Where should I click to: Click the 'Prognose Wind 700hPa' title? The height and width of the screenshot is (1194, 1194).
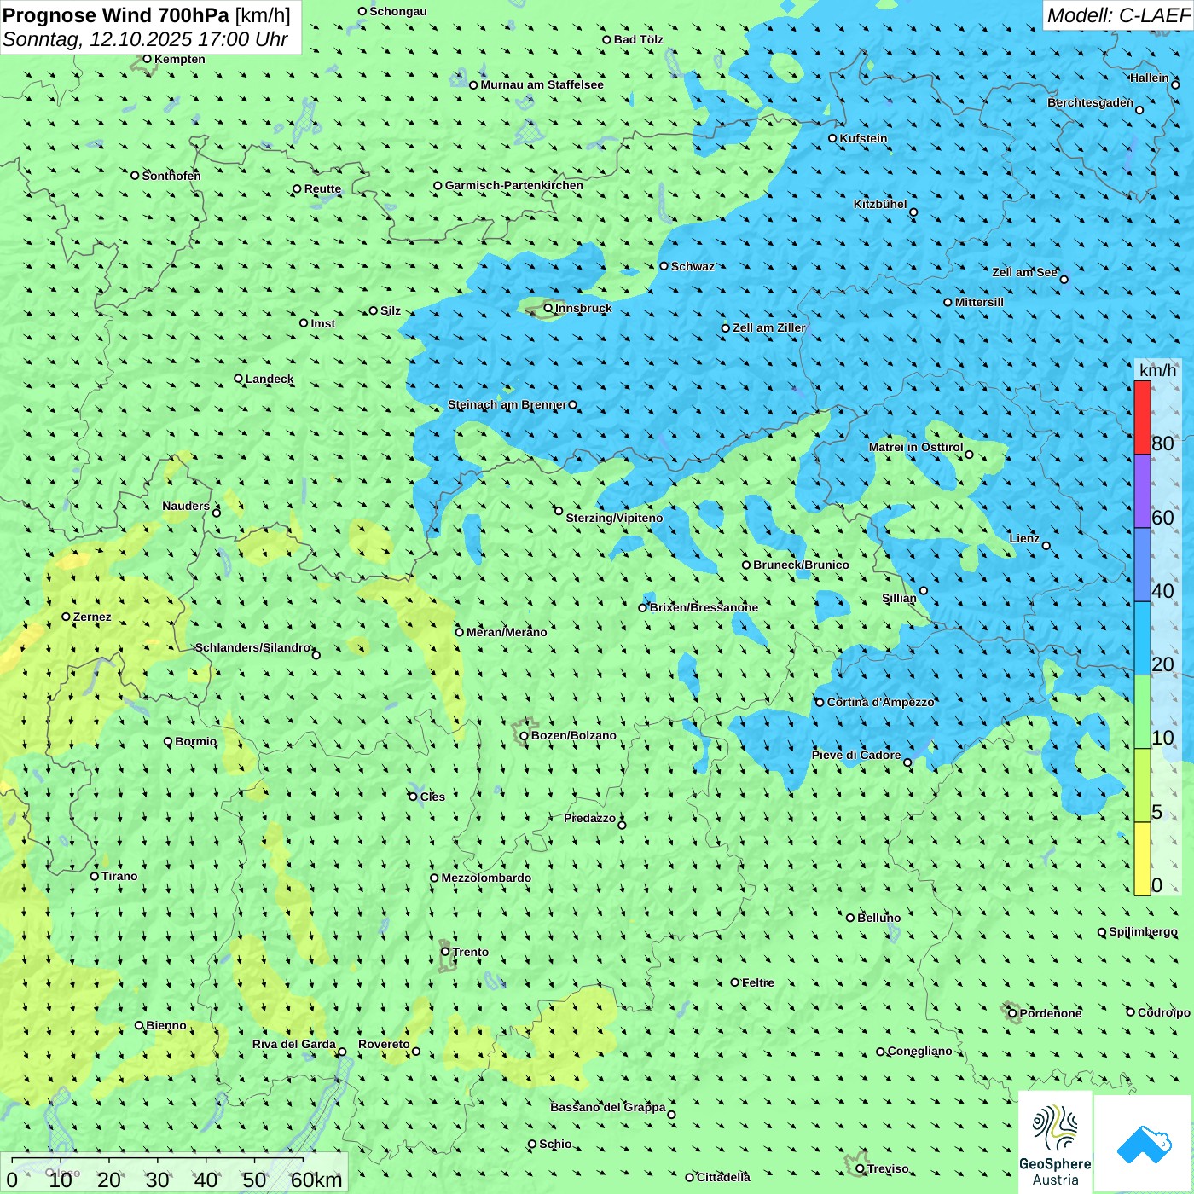click(116, 15)
